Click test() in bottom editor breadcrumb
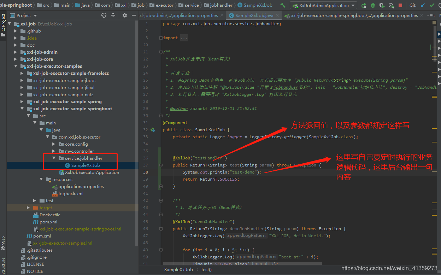The width and height of the screenshot is (441, 275). coord(206,269)
